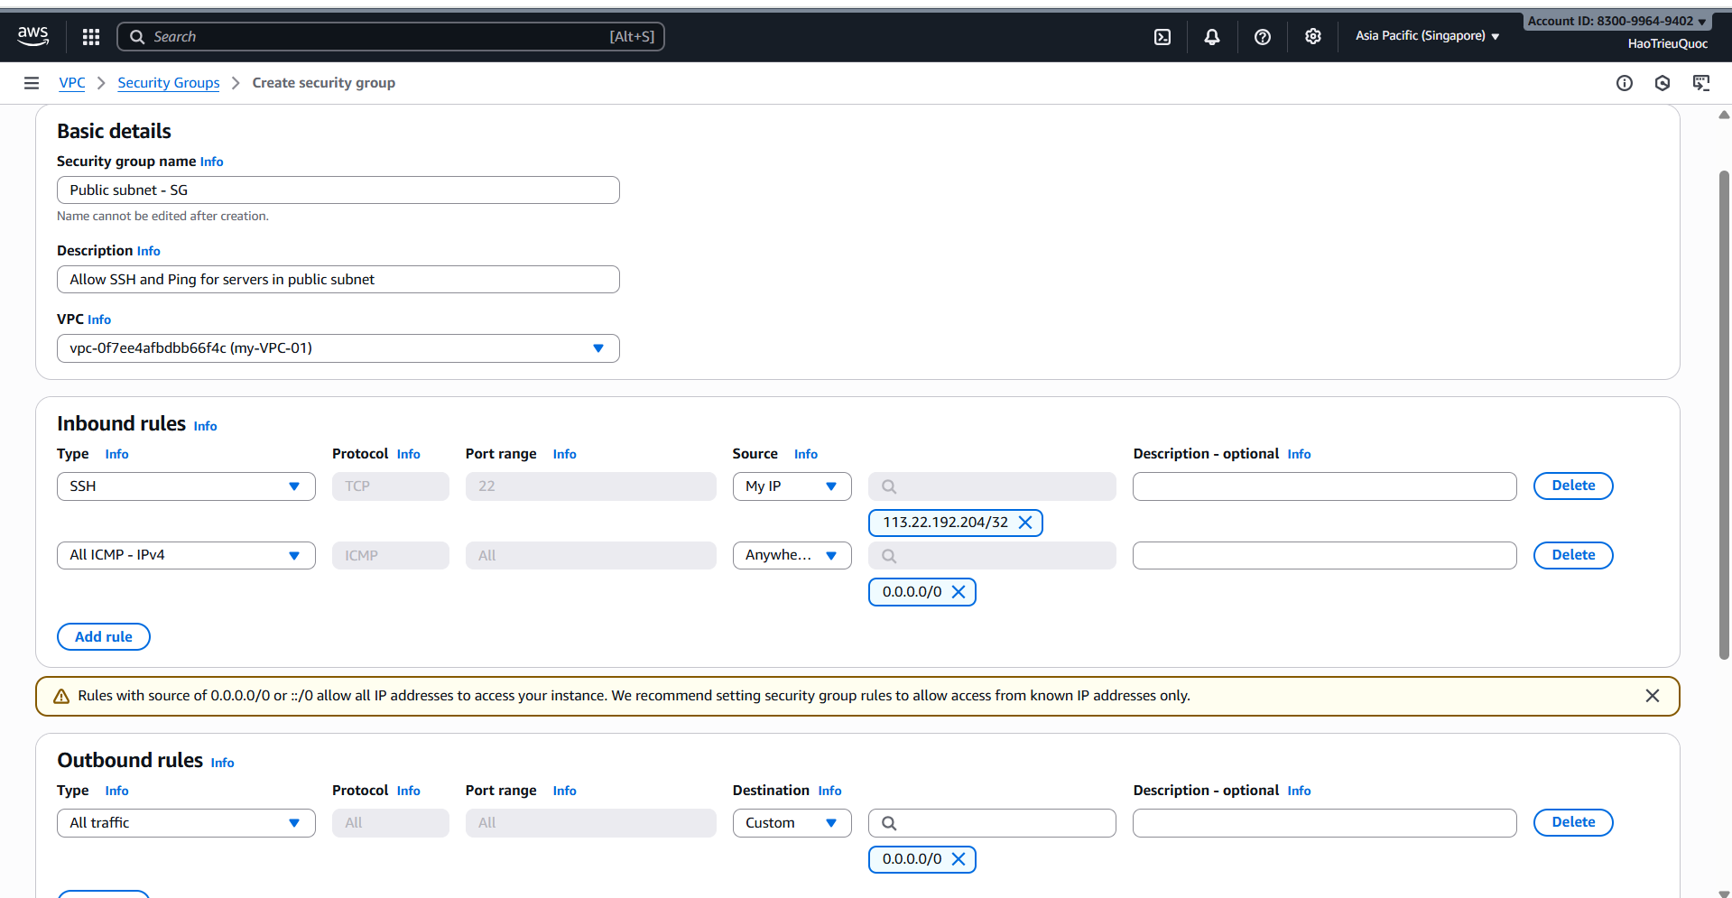Screen dimensions: 1732x898
Task: Open AWS CloudShell terminal
Action: [1162, 36]
